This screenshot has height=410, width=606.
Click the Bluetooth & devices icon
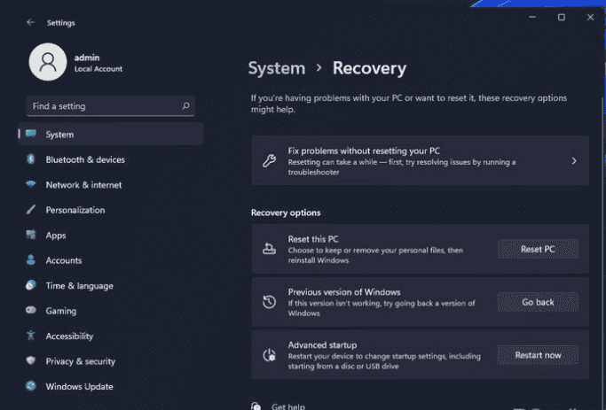point(31,160)
